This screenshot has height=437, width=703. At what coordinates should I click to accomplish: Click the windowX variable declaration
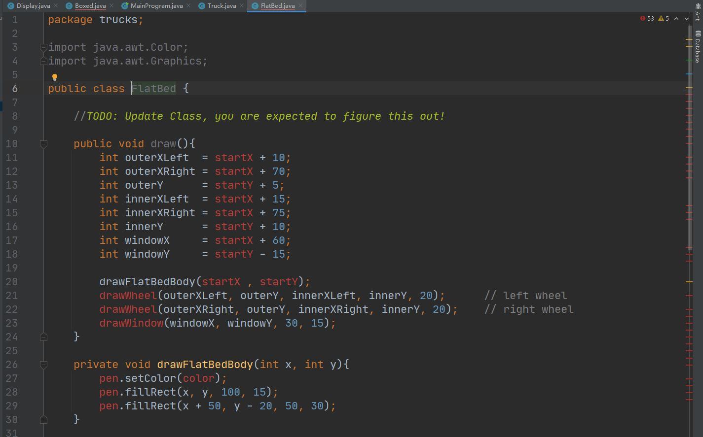(147, 240)
